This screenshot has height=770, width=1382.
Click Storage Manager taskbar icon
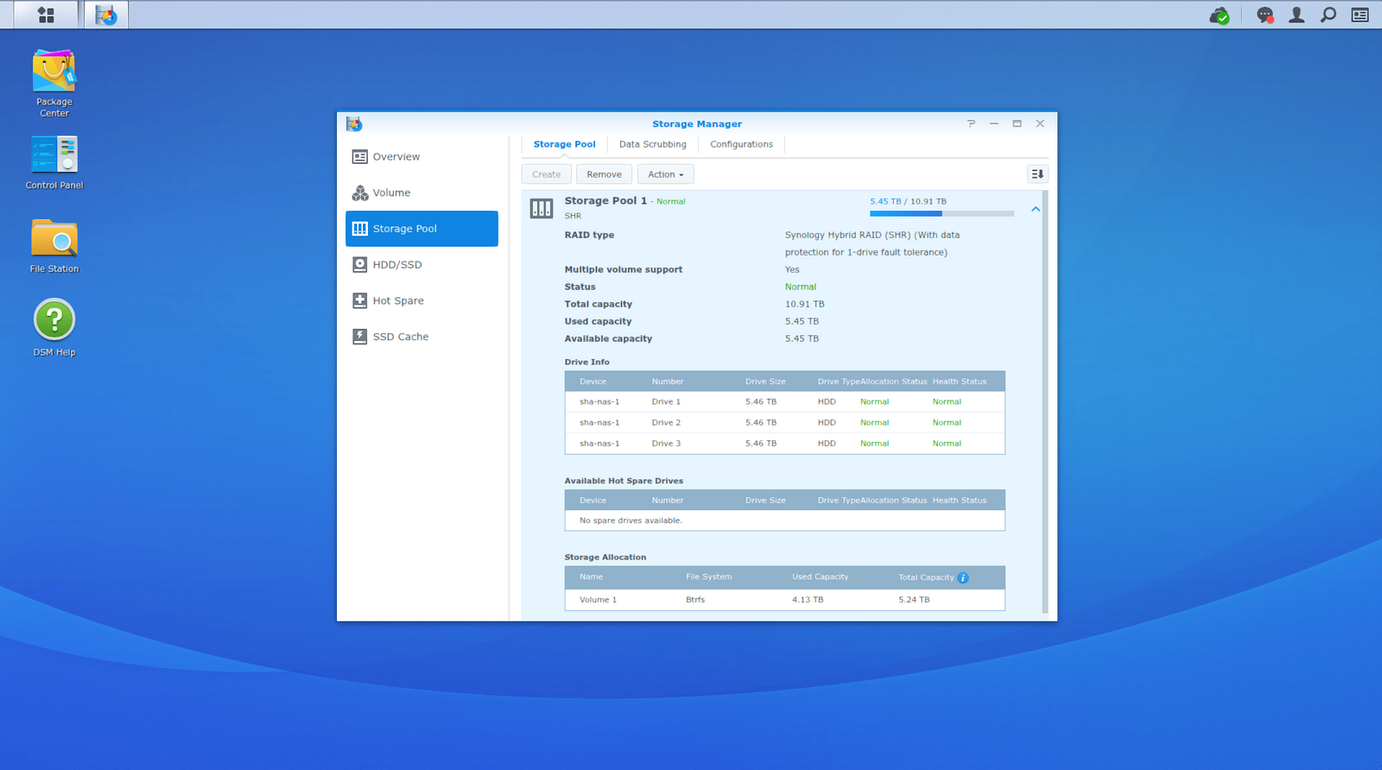[106, 15]
